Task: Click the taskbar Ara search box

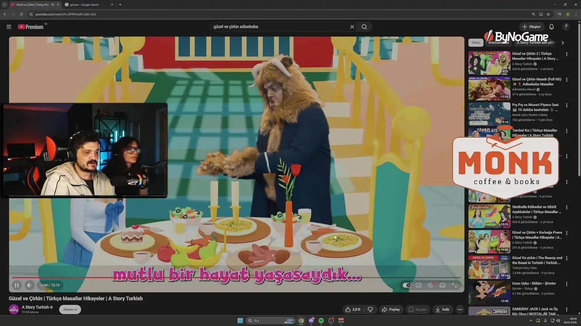Action: pyautogui.click(x=271, y=321)
